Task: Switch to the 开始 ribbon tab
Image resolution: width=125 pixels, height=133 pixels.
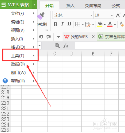Action: pos(50,6)
